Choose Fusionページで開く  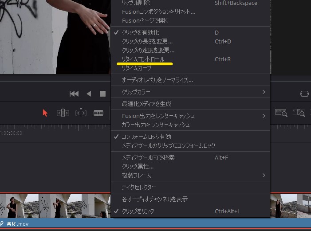tap(190, 21)
